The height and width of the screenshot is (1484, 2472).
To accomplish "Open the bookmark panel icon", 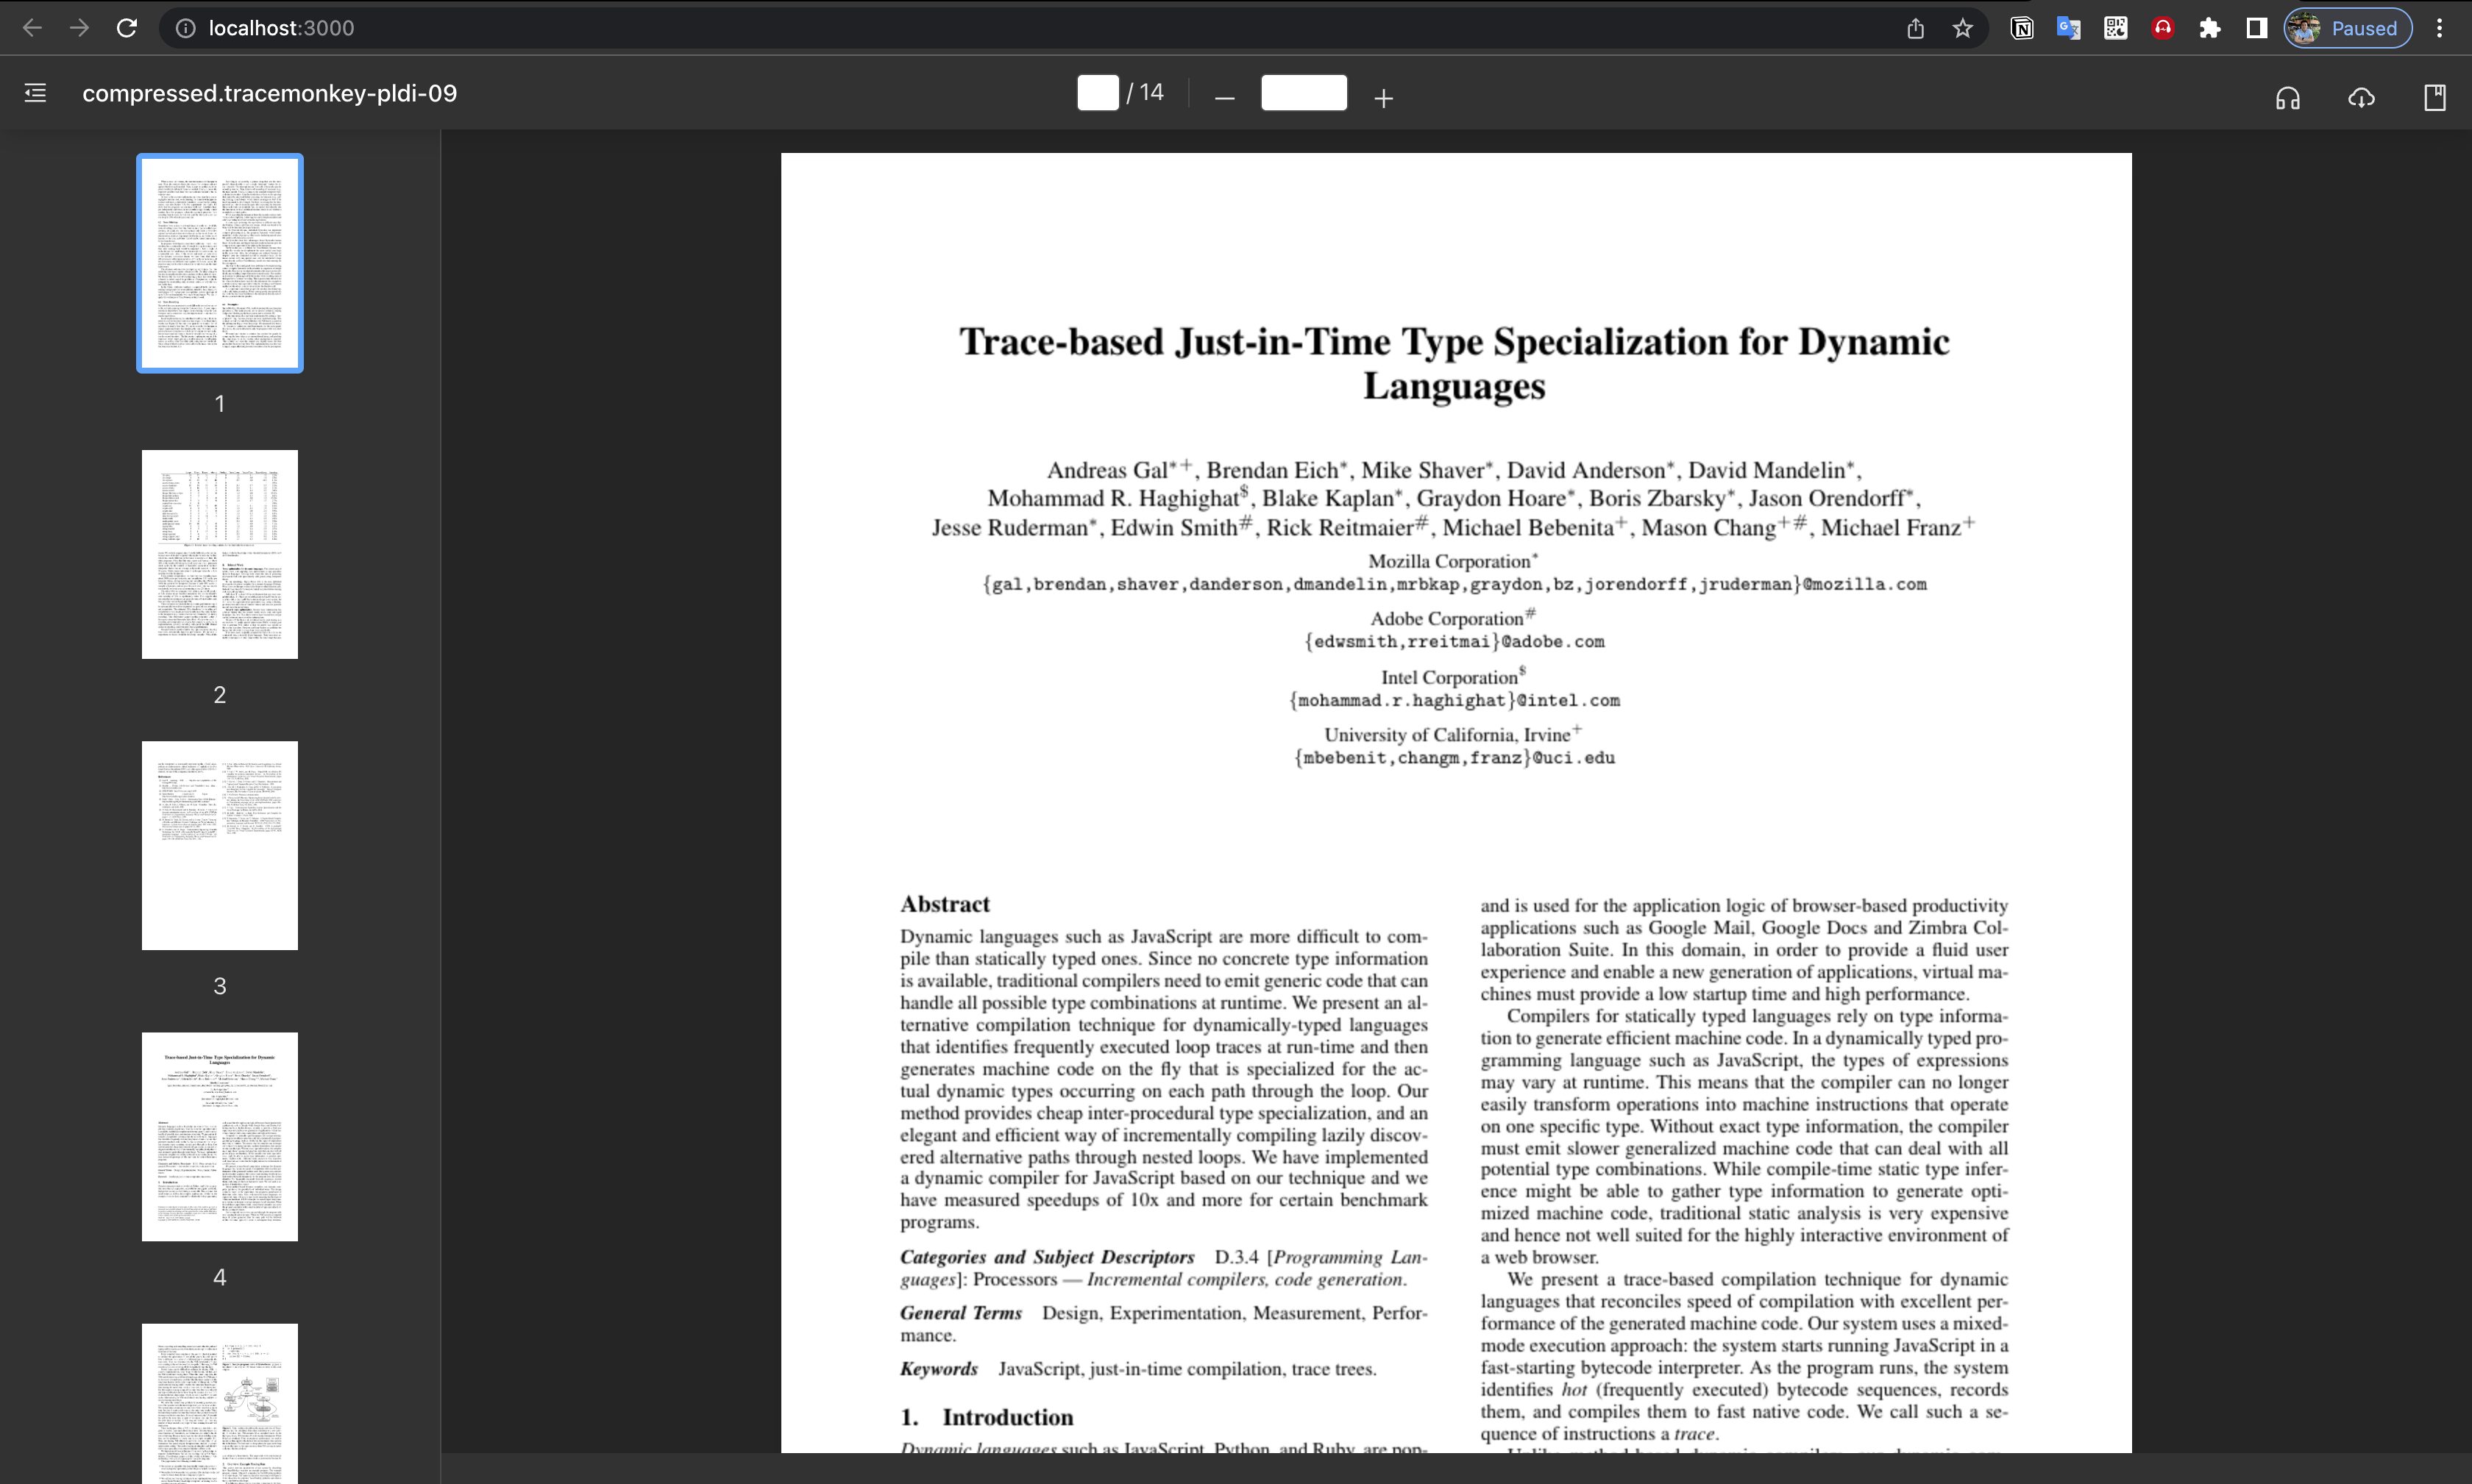I will pos(2434,97).
